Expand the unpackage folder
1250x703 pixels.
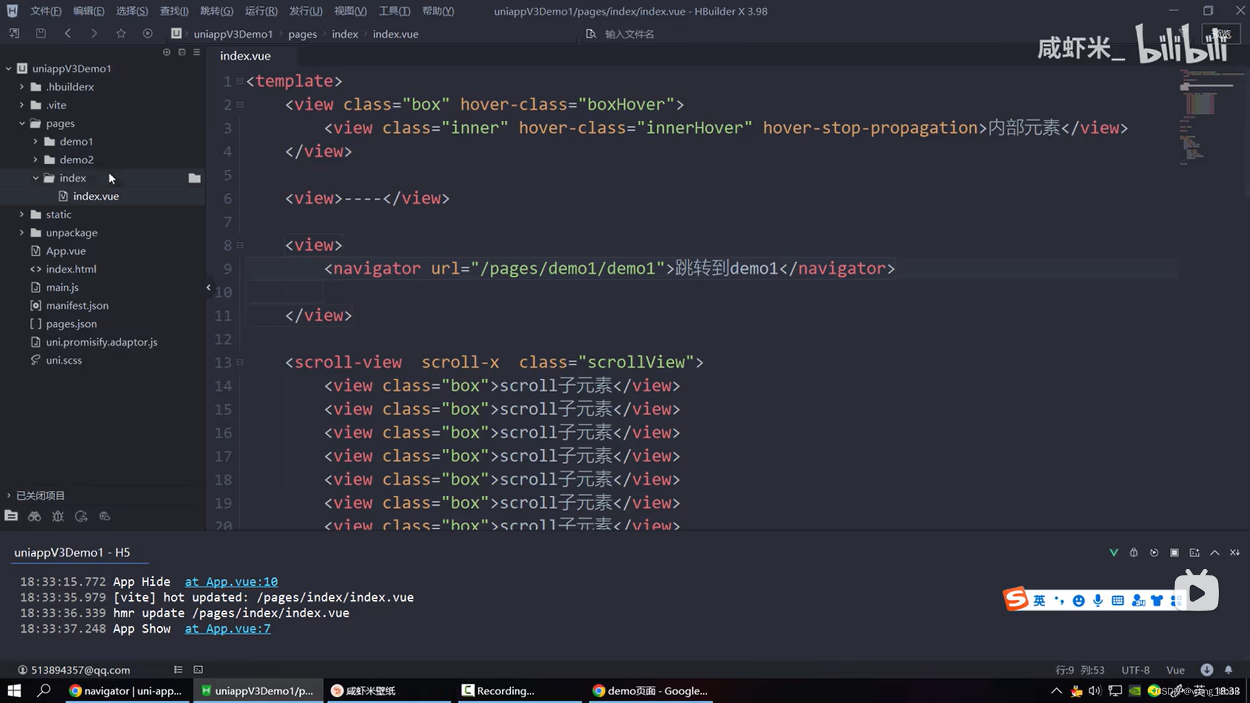coord(21,232)
